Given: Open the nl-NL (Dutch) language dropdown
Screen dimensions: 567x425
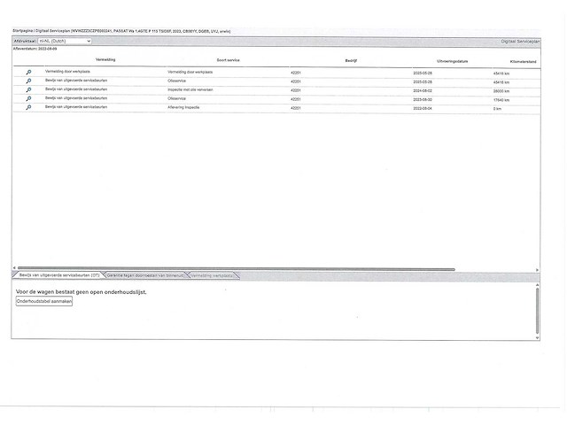Looking at the screenshot, I should point(64,41).
